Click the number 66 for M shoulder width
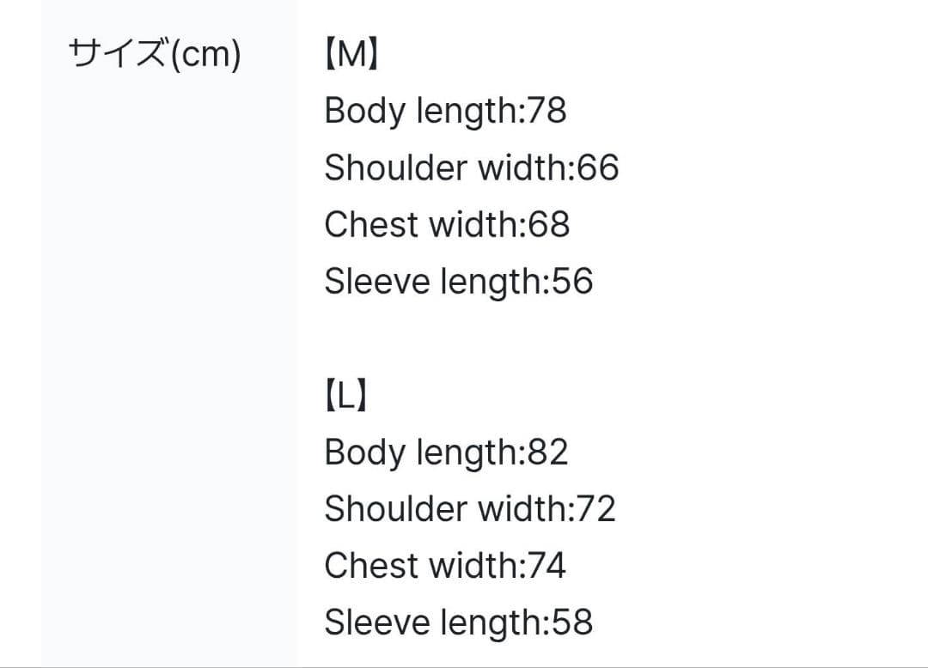The image size is (928, 668). click(x=598, y=167)
